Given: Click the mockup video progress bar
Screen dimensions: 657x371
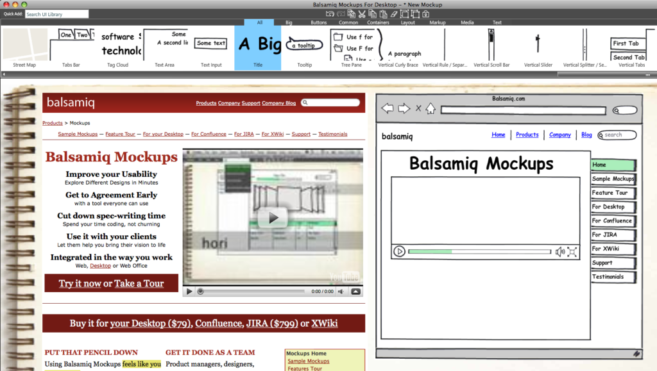Looking at the screenshot, I should point(479,252).
